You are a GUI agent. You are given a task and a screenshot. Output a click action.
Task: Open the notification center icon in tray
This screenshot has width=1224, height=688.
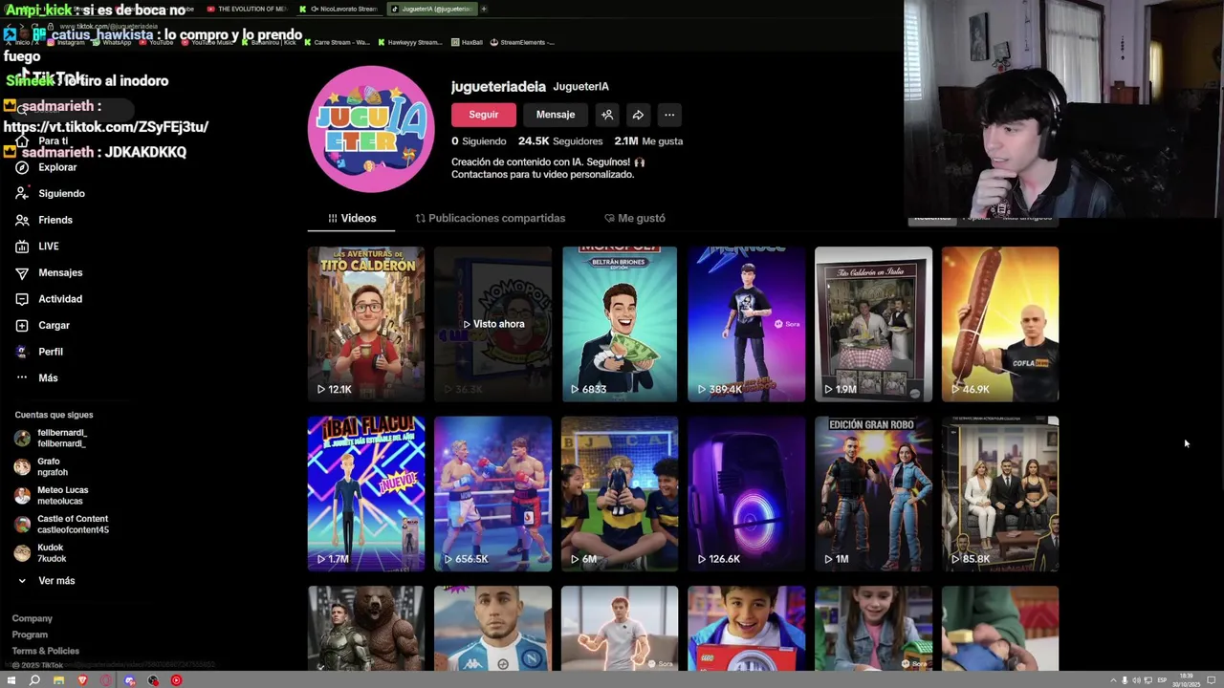[x=1211, y=680]
